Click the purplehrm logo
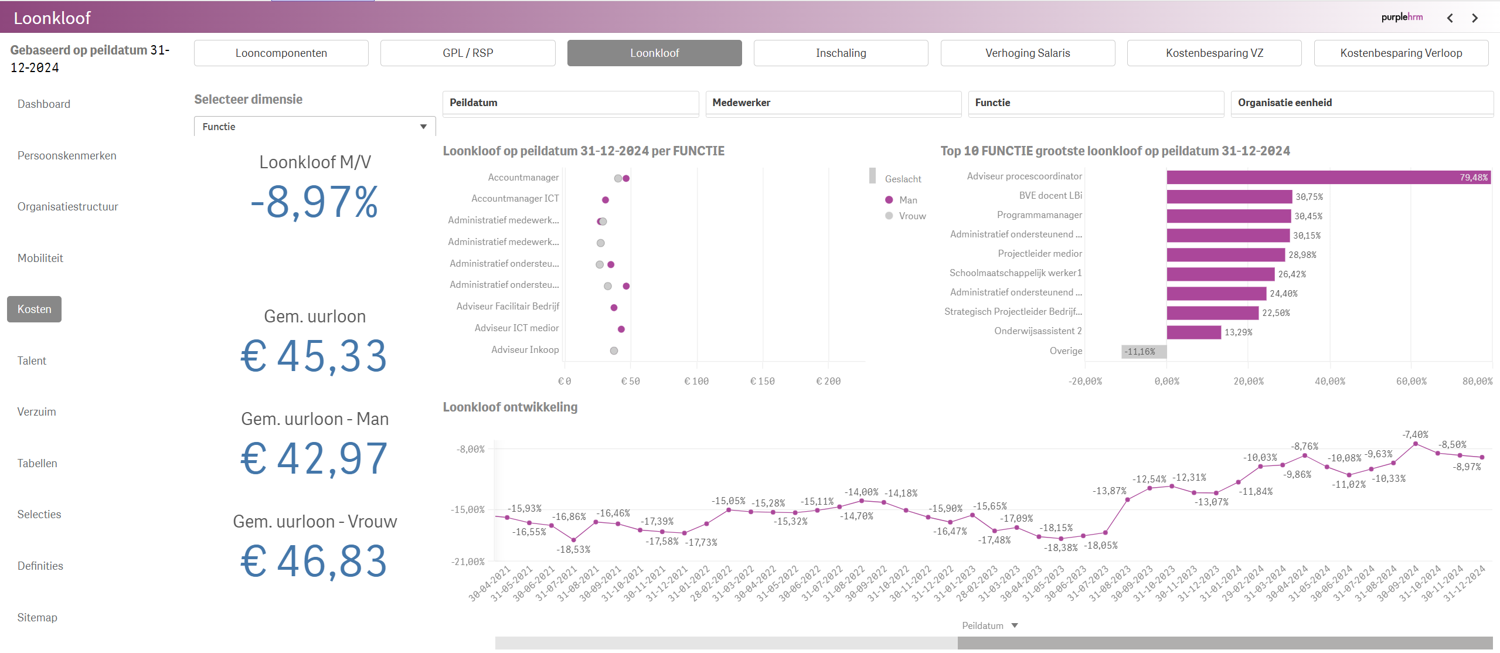1500x653 pixels. pos(1402,17)
